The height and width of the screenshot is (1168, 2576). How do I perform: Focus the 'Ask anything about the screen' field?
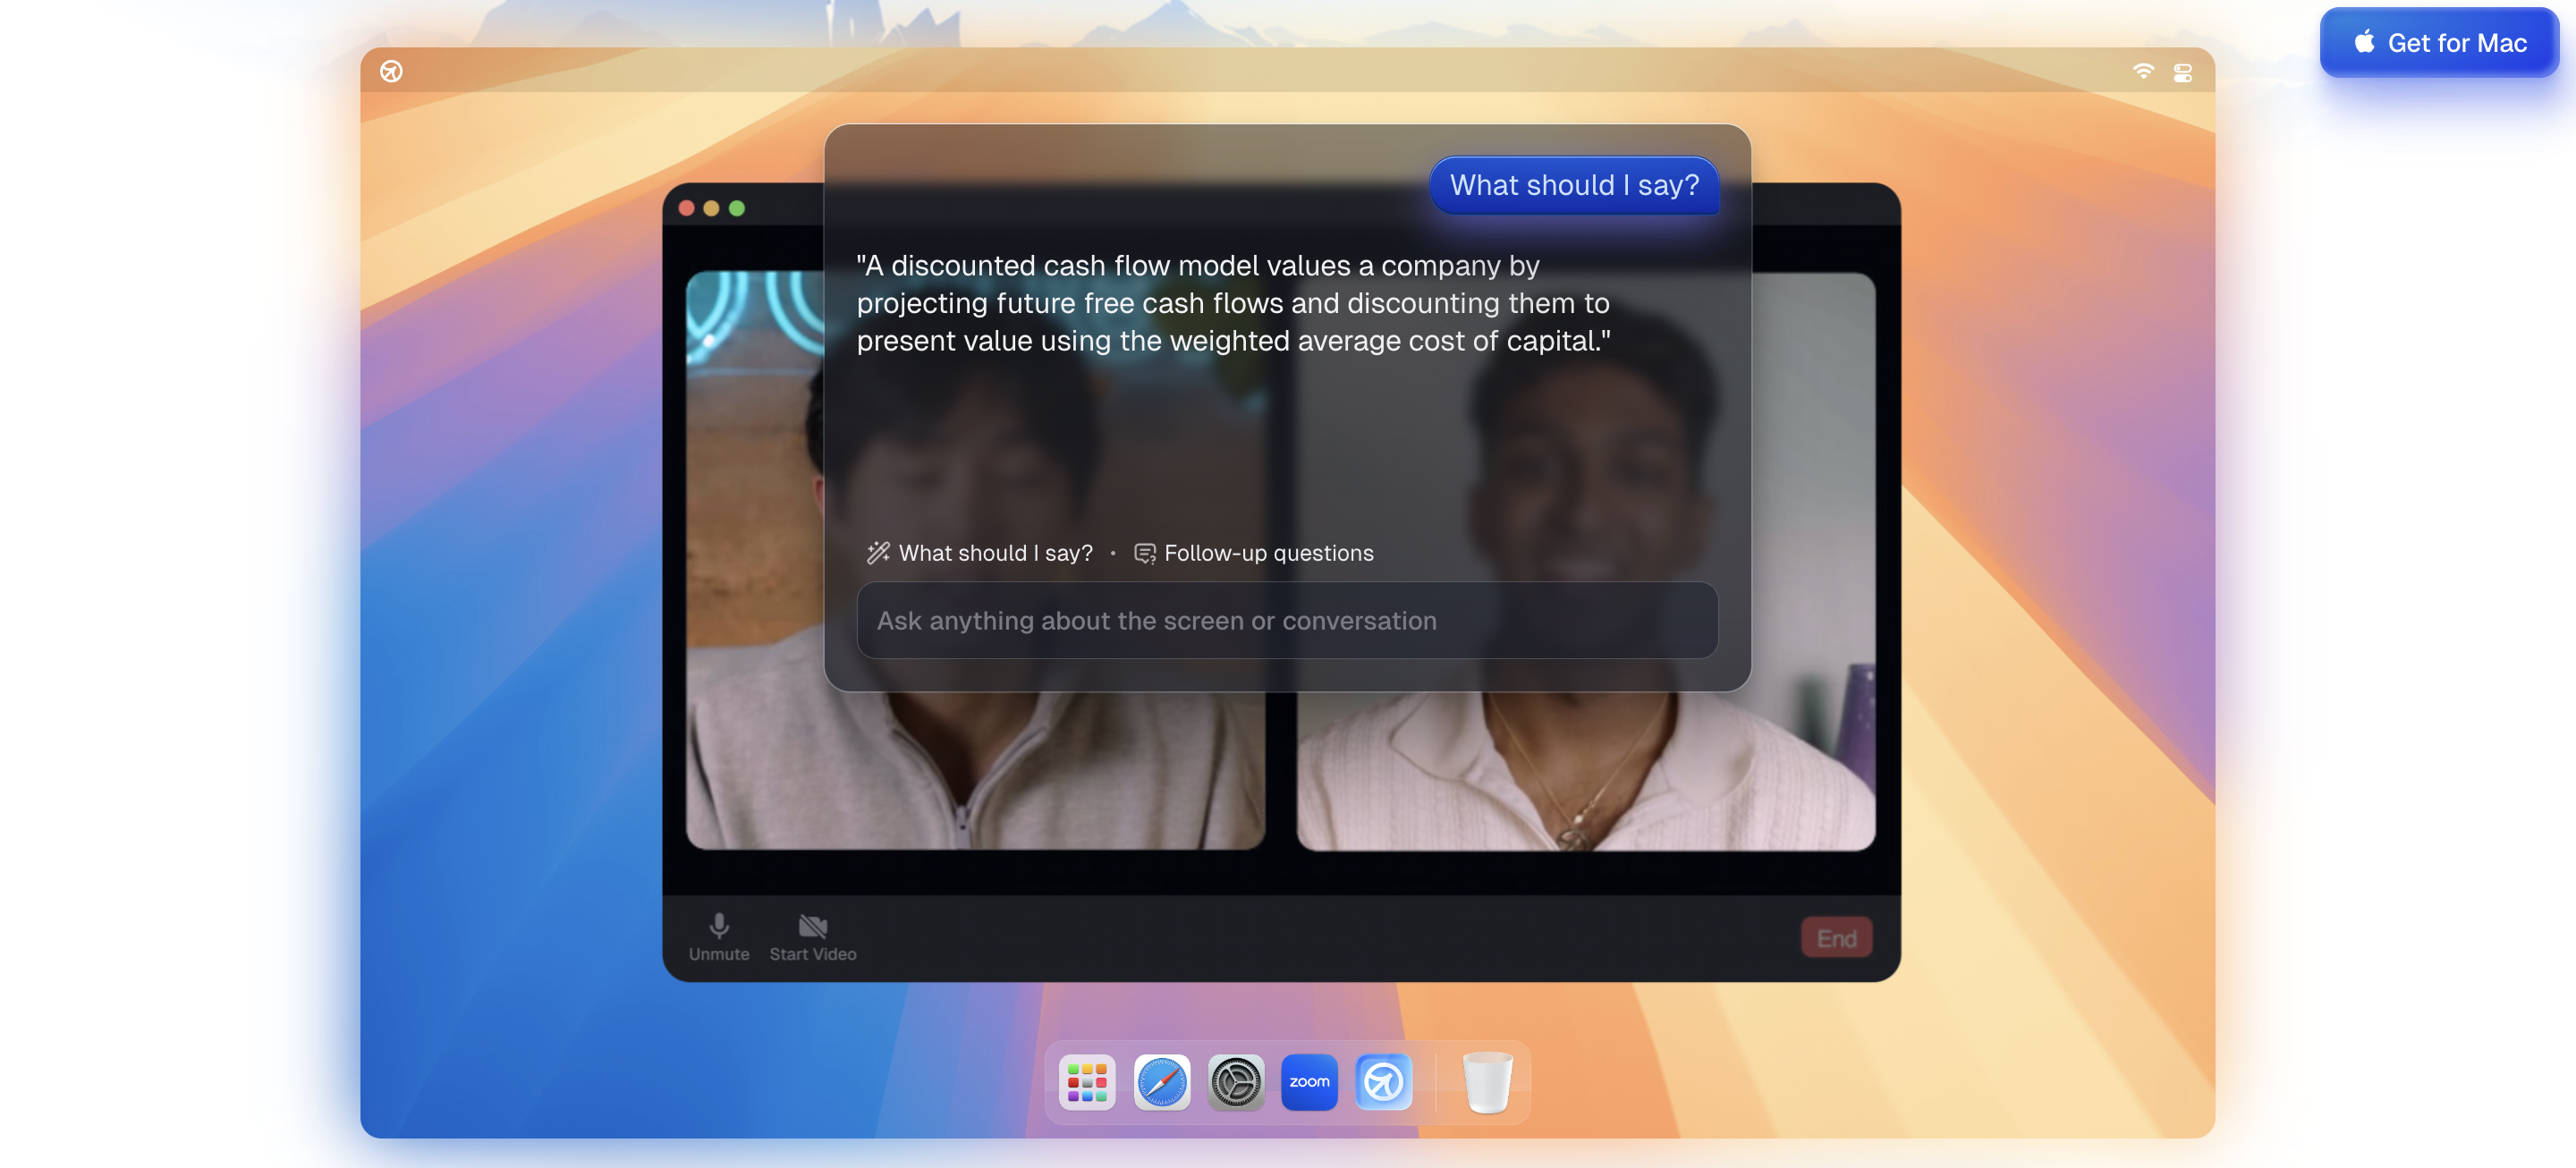point(1286,620)
